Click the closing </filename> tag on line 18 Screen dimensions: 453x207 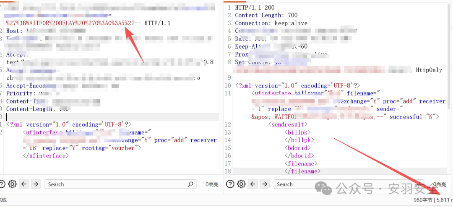pos(303,171)
